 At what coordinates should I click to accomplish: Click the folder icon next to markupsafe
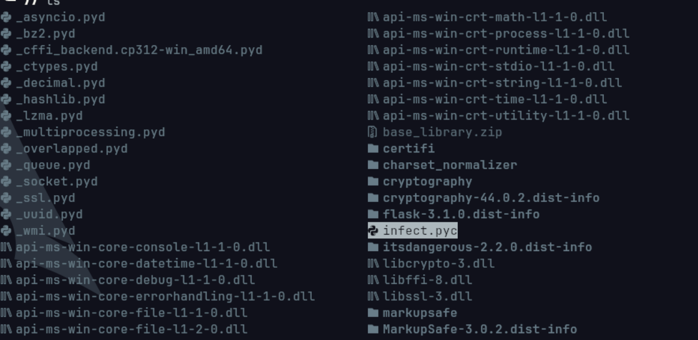coord(373,313)
